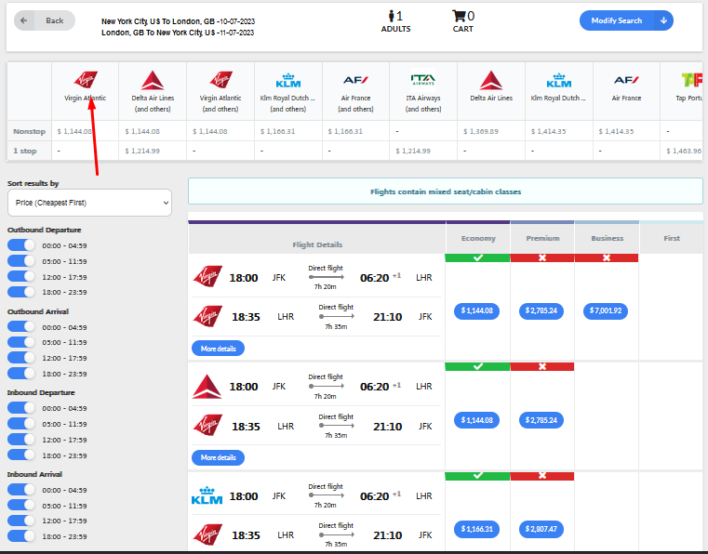Image resolution: width=708 pixels, height=554 pixels.
Task: Choose $1,144.08 Economy fare on first result
Action: (x=477, y=310)
